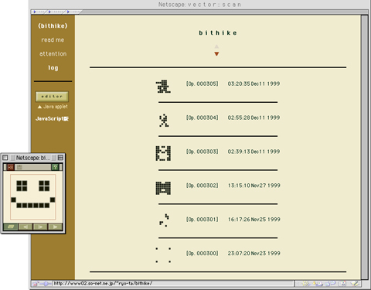The width and height of the screenshot is (371, 290).
Task: Open Composer pen icon in status bar
Action: coord(356,284)
